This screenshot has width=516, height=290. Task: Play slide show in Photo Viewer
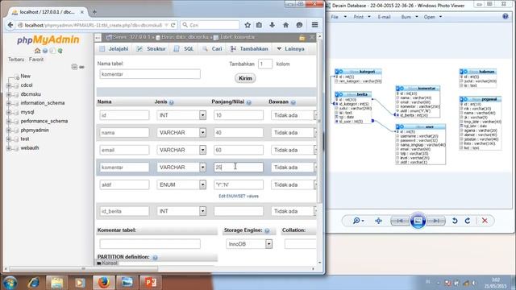click(x=418, y=221)
